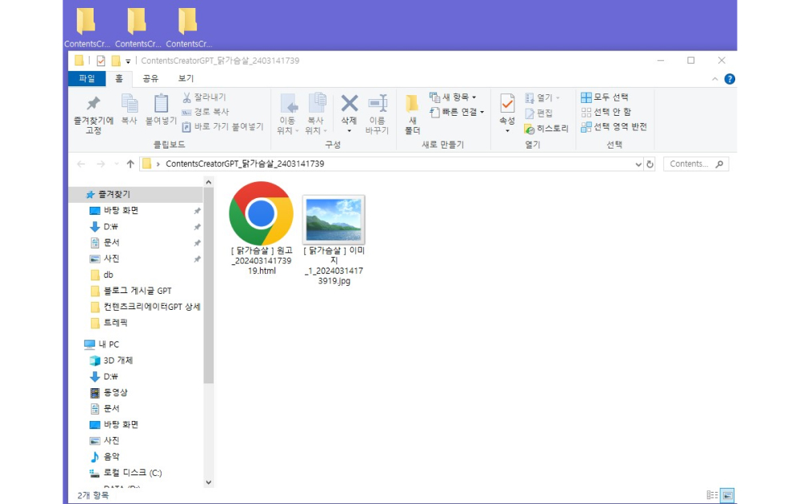Switch to the 홈 (Home) ribbon tab
800x504 pixels.
pos(119,78)
